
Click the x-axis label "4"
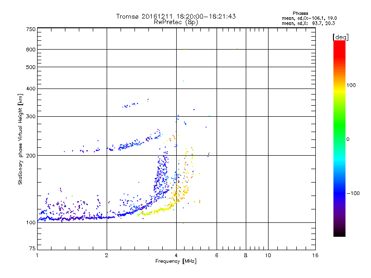[176, 255]
